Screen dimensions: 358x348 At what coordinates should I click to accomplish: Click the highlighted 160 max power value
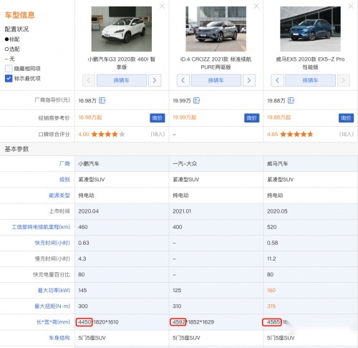coord(271,290)
